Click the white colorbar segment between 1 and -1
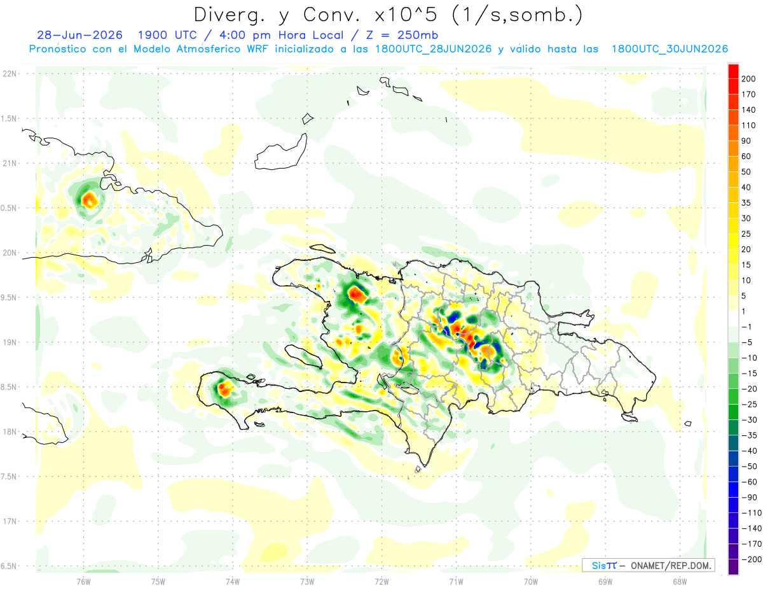Screen dimensions: 763x590 tap(733, 318)
